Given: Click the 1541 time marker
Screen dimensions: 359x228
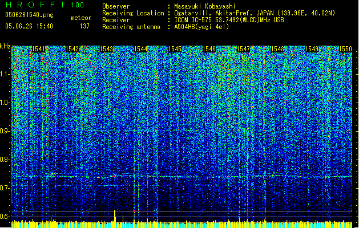Looking at the screenshot, I should (39, 50).
